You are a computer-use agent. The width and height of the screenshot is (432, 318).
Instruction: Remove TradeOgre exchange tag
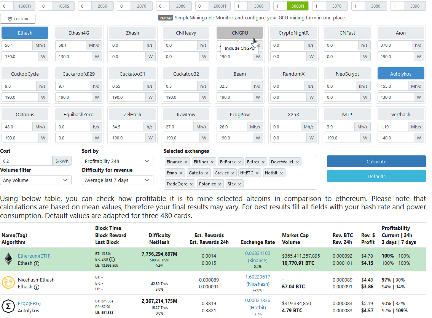tap(191, 184)
